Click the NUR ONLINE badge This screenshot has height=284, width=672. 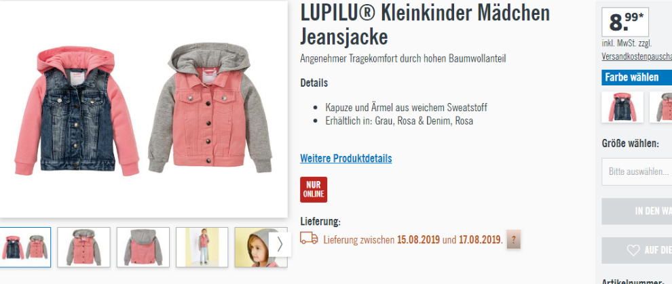[314, 190]
